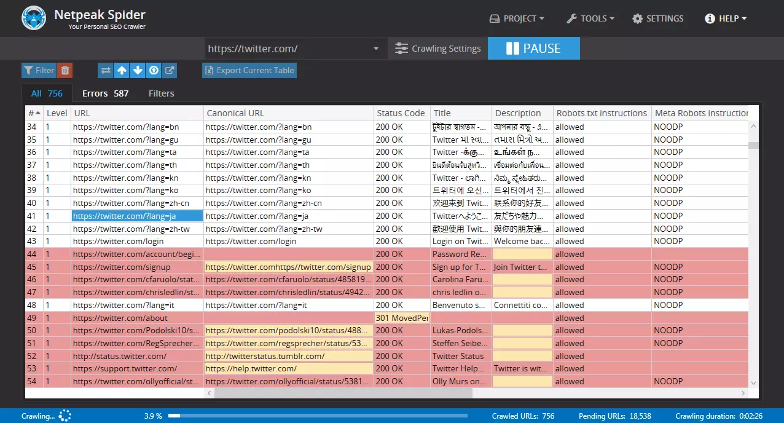
Task: Open the TOOLS dropdown menu
Action: point(590,18)
